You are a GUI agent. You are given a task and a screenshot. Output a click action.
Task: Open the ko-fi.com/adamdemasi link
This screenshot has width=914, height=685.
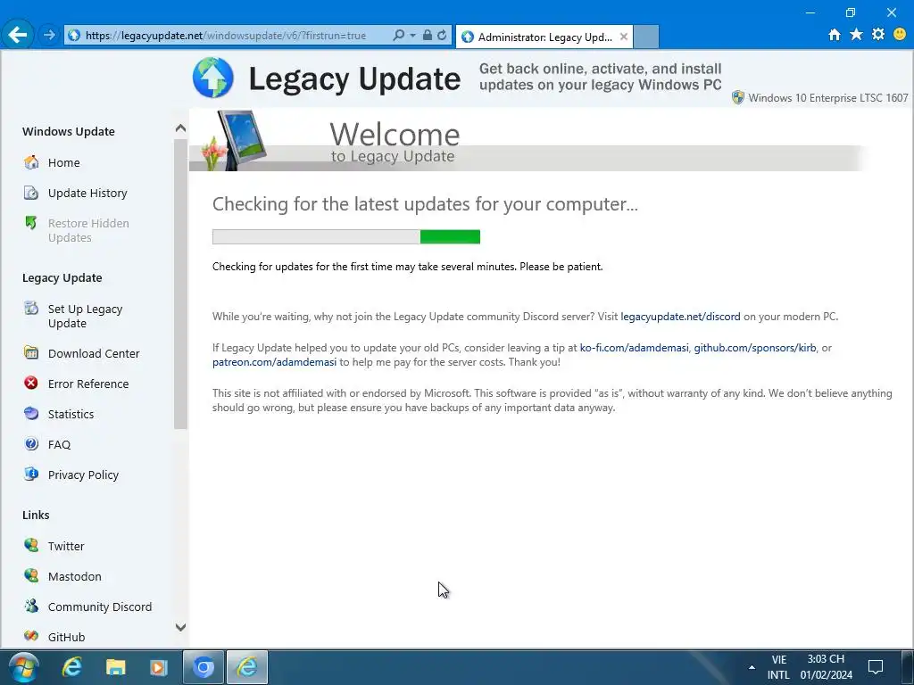point(635,348)
